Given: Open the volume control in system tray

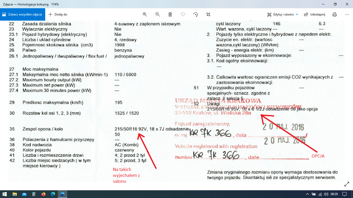Looking at the screenshot, I should pos(326,194).
